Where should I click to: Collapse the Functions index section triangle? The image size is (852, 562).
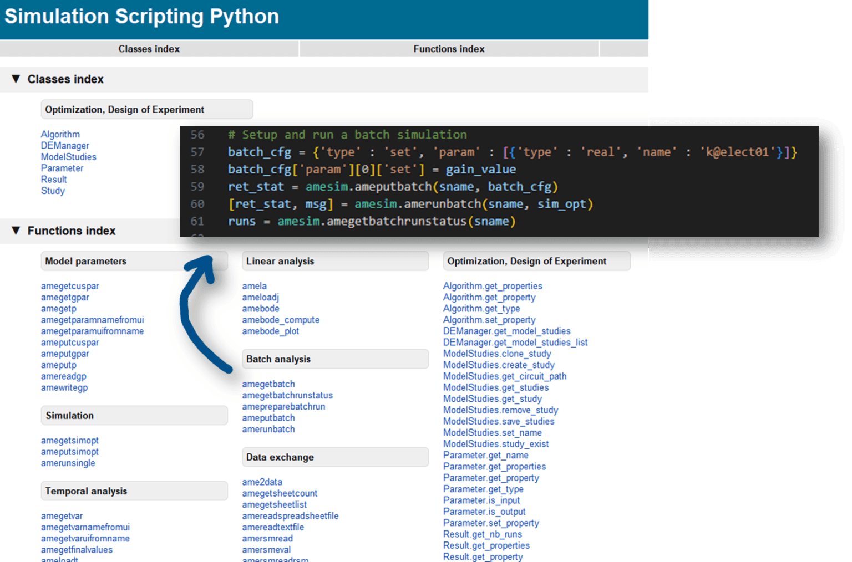pyautogui.click(x=16, y=231)
